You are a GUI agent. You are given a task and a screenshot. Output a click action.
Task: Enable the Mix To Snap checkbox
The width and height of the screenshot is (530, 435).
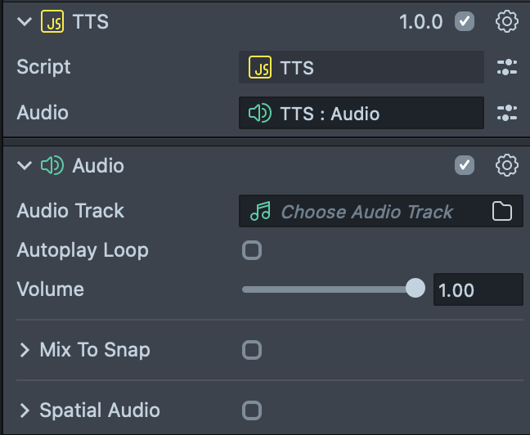[252, 350]
